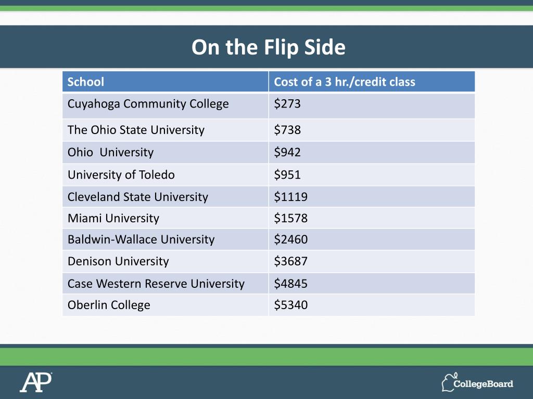Click the Ohio University cell
This screenshot has height=399, width=533.
point(110,152)
